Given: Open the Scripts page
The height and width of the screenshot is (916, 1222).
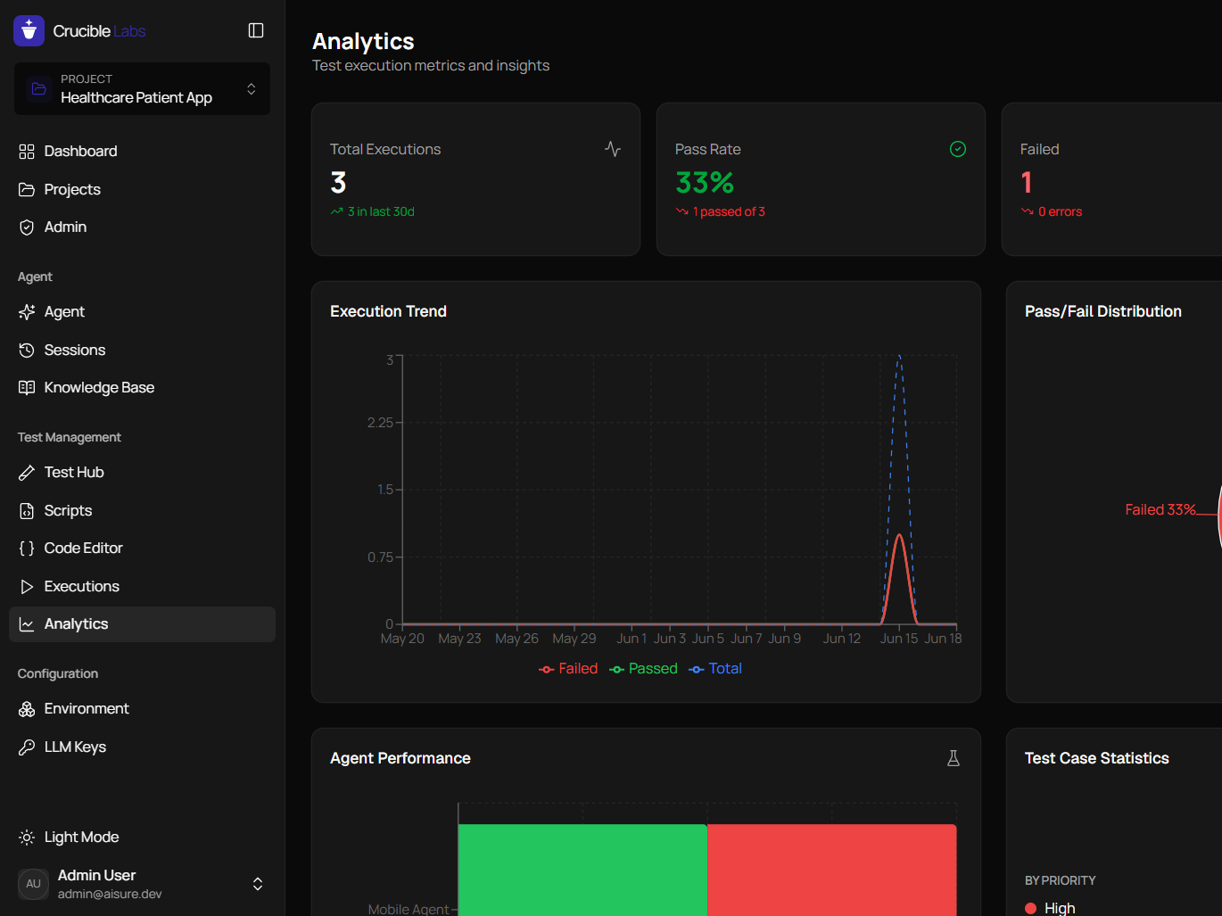Looking at the screenshot, I should [x=142, y=510].
